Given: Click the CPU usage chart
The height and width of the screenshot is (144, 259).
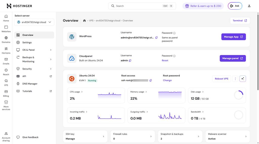Looking at the screenshot, I should (x=110, y=95).
